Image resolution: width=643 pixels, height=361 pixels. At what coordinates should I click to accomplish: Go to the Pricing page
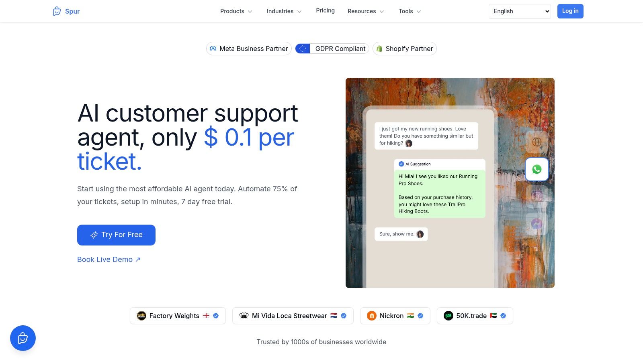325,10
